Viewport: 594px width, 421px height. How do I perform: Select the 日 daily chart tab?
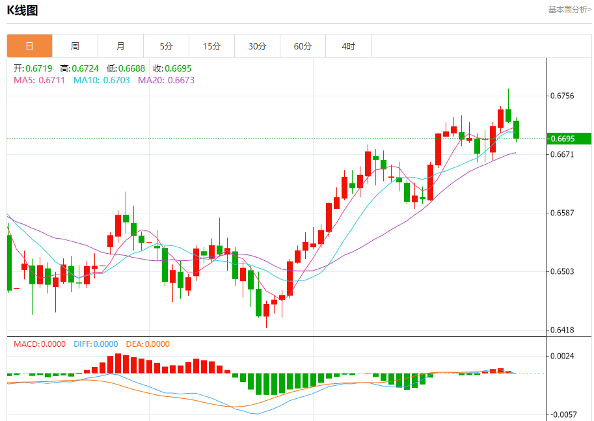coord(29,46)
